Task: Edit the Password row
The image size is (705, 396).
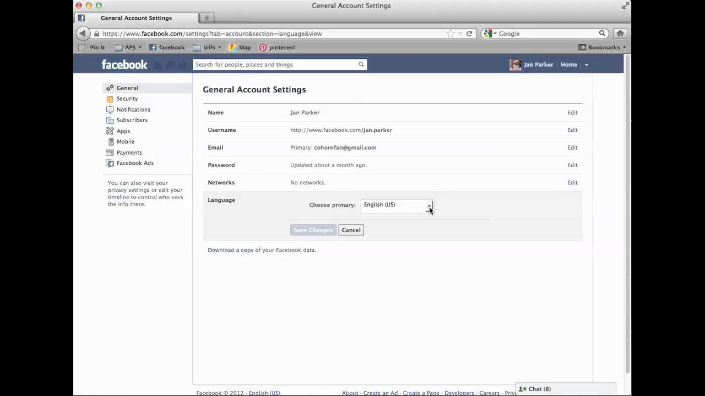Action: [x=572, y=165]
